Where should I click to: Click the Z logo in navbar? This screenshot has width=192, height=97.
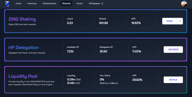[7, 4]
